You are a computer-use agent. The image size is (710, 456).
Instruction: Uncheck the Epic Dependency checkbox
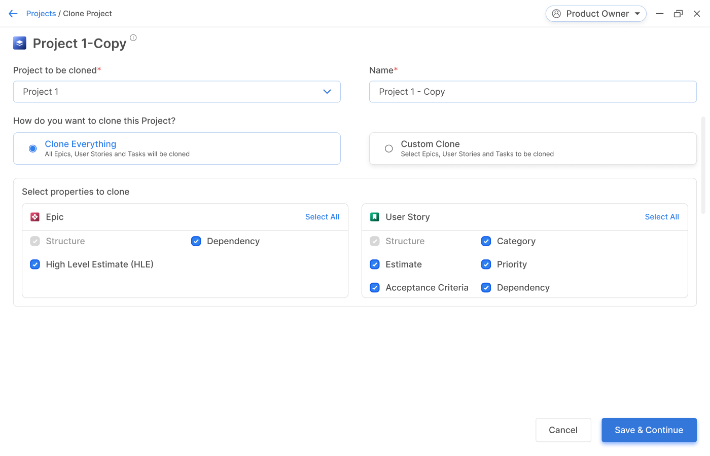pos(196,241)
